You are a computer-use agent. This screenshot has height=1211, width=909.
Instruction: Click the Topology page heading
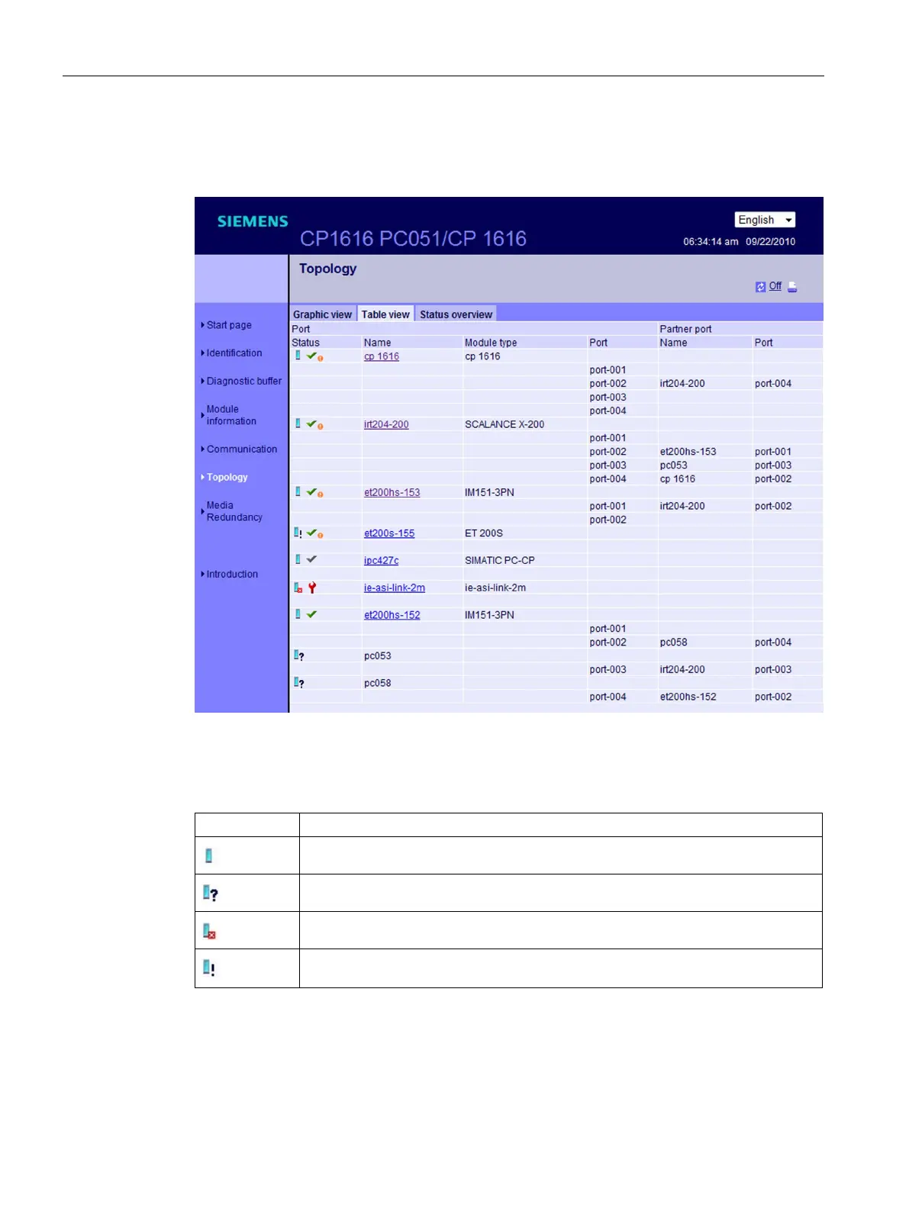(x=327, y=269)
